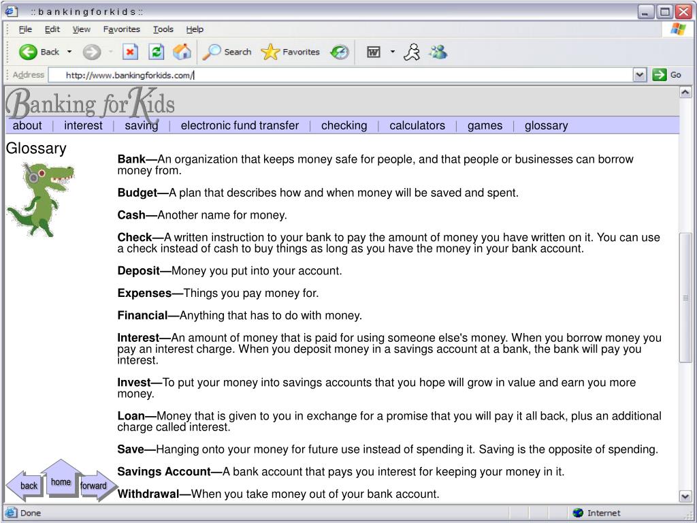Open the Edit with Word dropdown arrow
This screenshot has height=523, width=697.
click(393, 52)
